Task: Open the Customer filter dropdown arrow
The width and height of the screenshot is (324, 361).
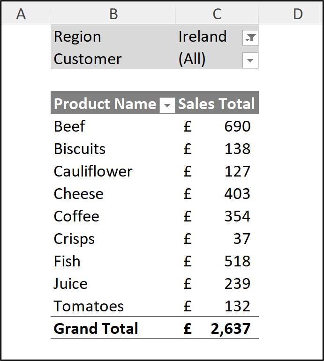Action: click(x=250, y=60)
